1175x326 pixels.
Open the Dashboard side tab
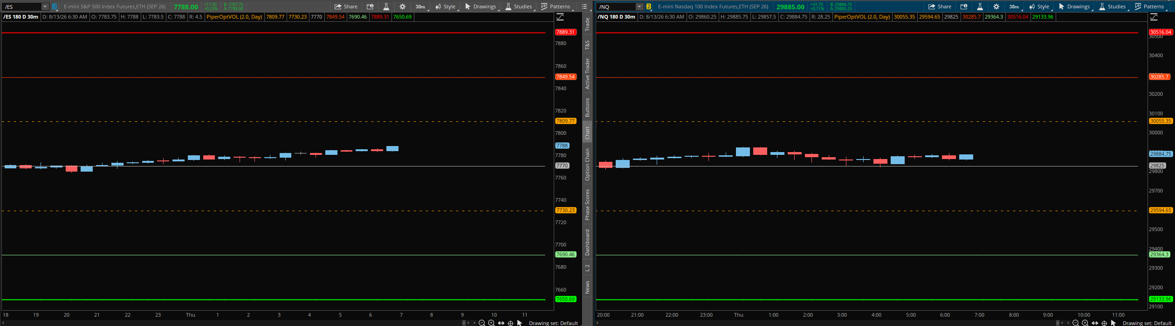pos(587,242)
